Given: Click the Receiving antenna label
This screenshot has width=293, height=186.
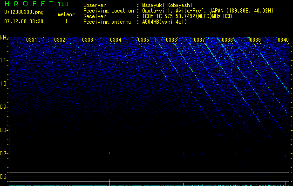Looking at the screenshot, I should coord(107,22).
